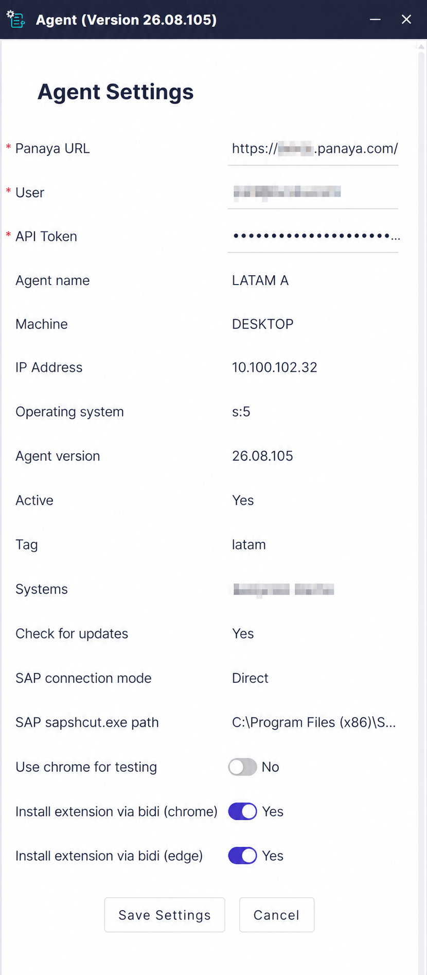Click the blurred Systems value

(x=284, y=589)
